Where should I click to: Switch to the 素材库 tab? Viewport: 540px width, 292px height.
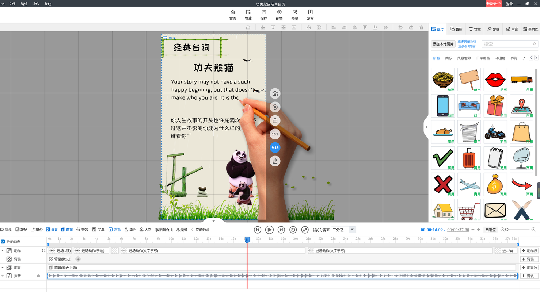point(531,29)
